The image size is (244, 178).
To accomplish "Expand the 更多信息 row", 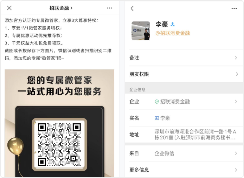I will 184,170.
